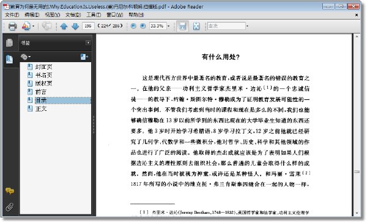This screenshot has width=367, height=223.
Task: Zoom out with the minus button
Action: [133, 26]
